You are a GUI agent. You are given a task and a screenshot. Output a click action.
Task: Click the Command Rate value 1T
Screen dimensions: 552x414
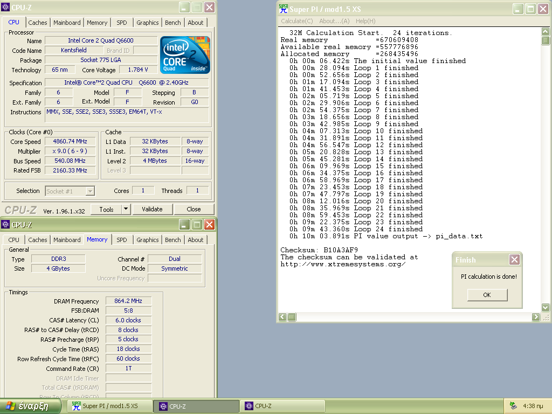(128, 368)
